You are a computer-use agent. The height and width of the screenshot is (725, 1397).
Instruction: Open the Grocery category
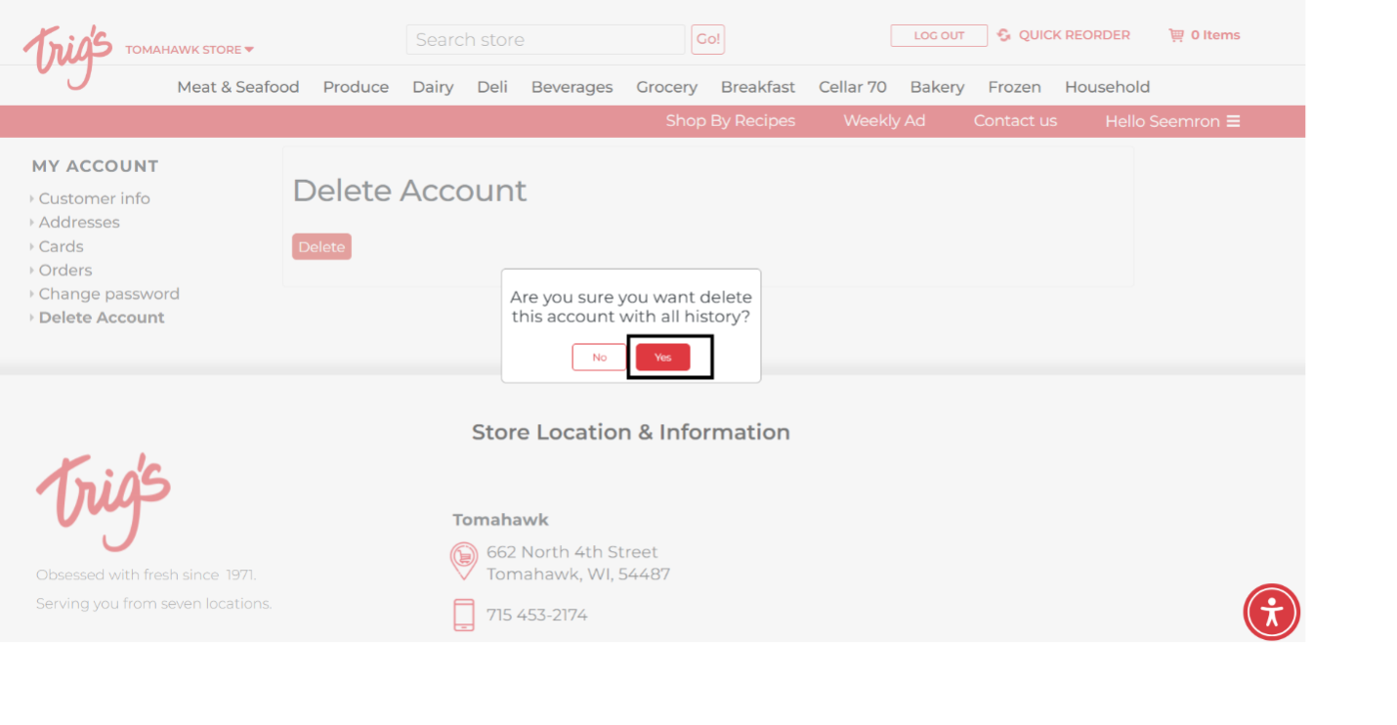coord(666,87)
